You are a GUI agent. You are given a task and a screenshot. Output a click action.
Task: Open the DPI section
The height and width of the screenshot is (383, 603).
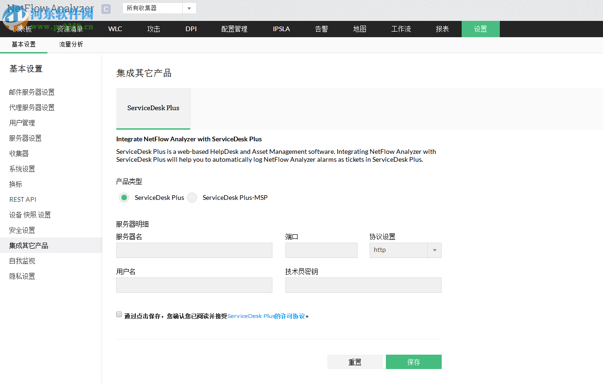point(191,29)
